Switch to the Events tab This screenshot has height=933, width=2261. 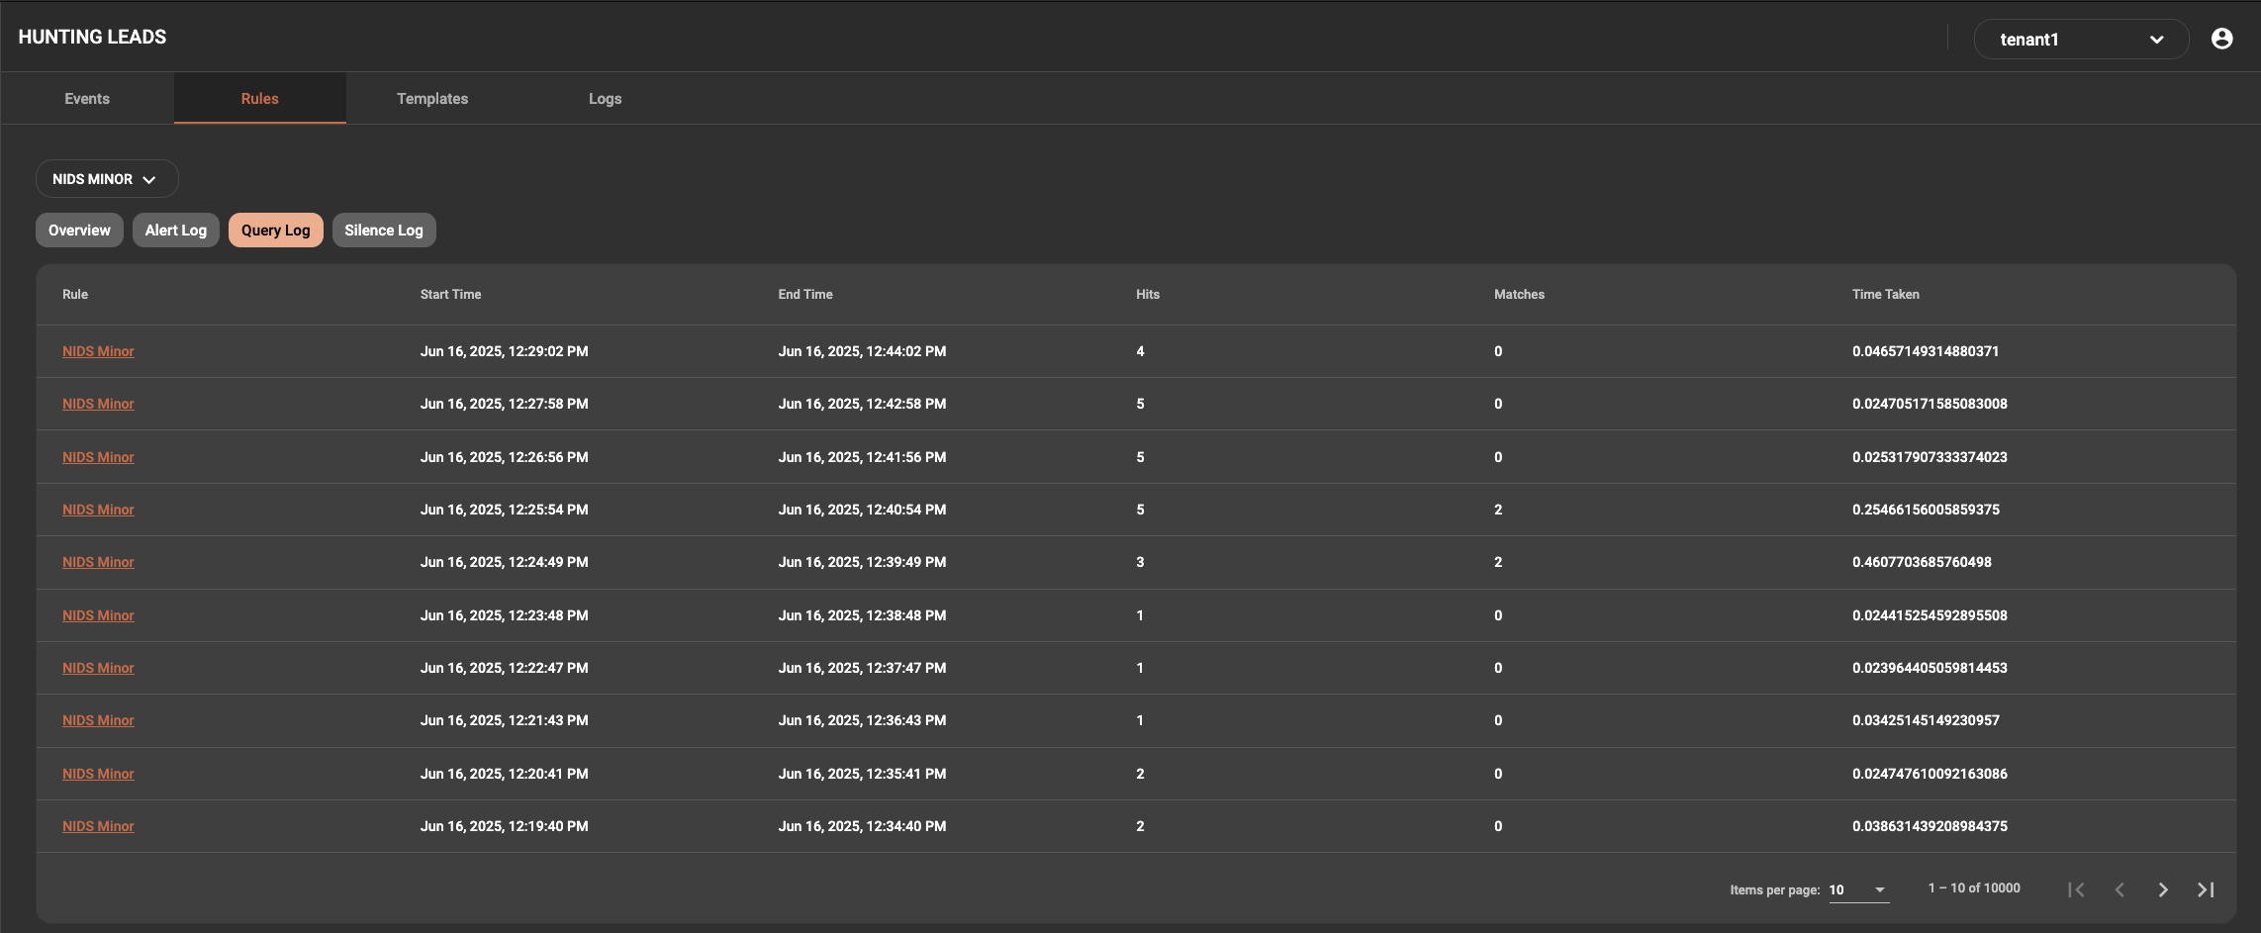(x=87, y=99)
